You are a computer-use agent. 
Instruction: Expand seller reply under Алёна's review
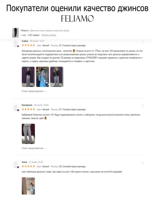tap(34, 91)
